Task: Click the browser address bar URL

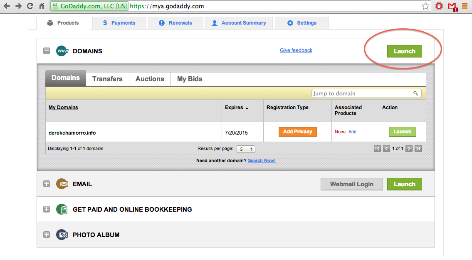Action: pos(167,6)
